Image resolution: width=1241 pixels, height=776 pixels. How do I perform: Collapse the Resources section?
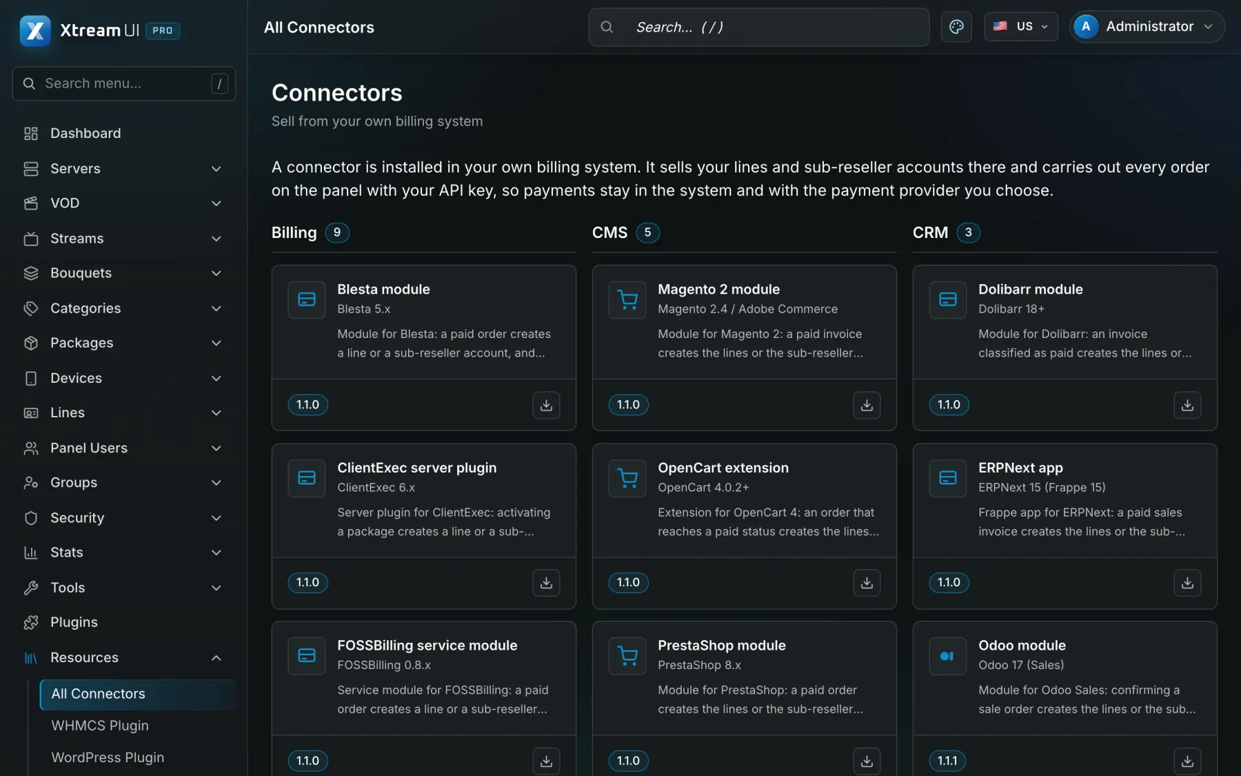click(124, 657)
